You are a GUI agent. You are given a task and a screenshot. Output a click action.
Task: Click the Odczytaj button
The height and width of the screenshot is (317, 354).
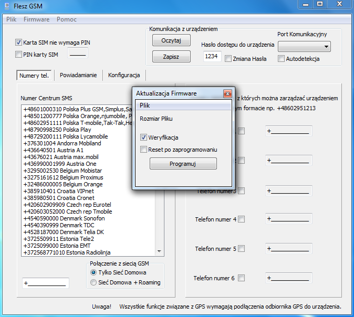pos(171,40)
